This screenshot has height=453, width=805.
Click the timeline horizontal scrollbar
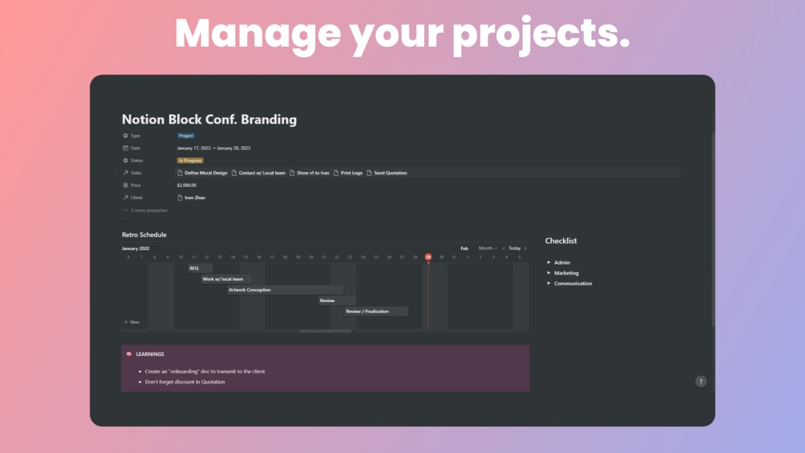(325, 331)
